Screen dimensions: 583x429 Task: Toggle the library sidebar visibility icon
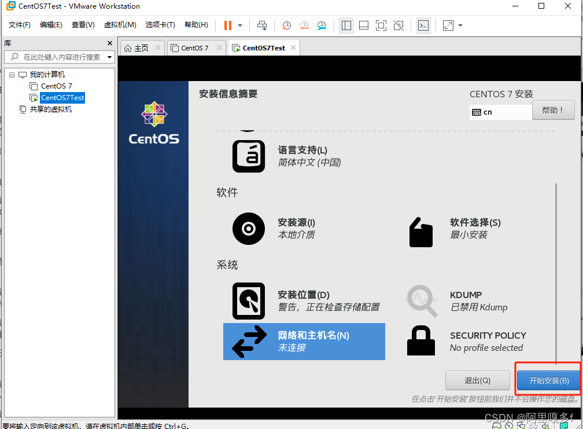pyautogui.click(x=346, y=25)
